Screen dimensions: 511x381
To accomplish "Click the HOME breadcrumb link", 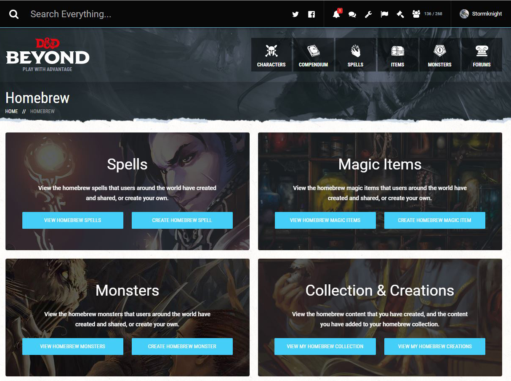I will (12, 111).
